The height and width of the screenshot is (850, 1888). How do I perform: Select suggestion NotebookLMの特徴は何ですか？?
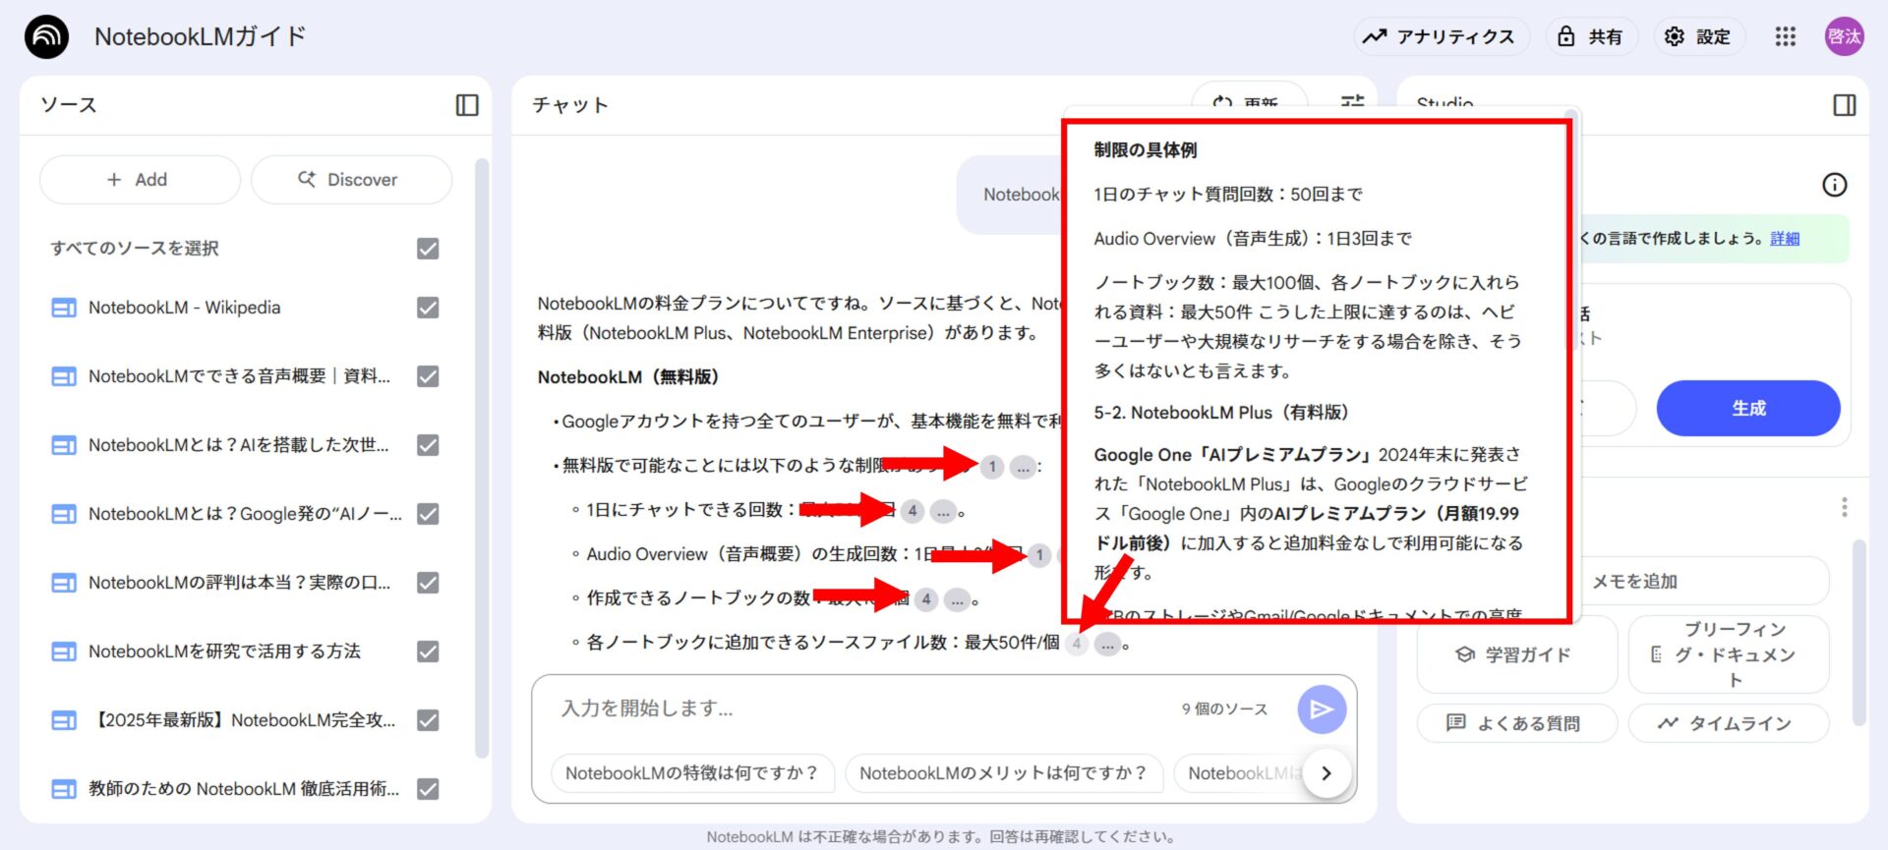point(692,773)
